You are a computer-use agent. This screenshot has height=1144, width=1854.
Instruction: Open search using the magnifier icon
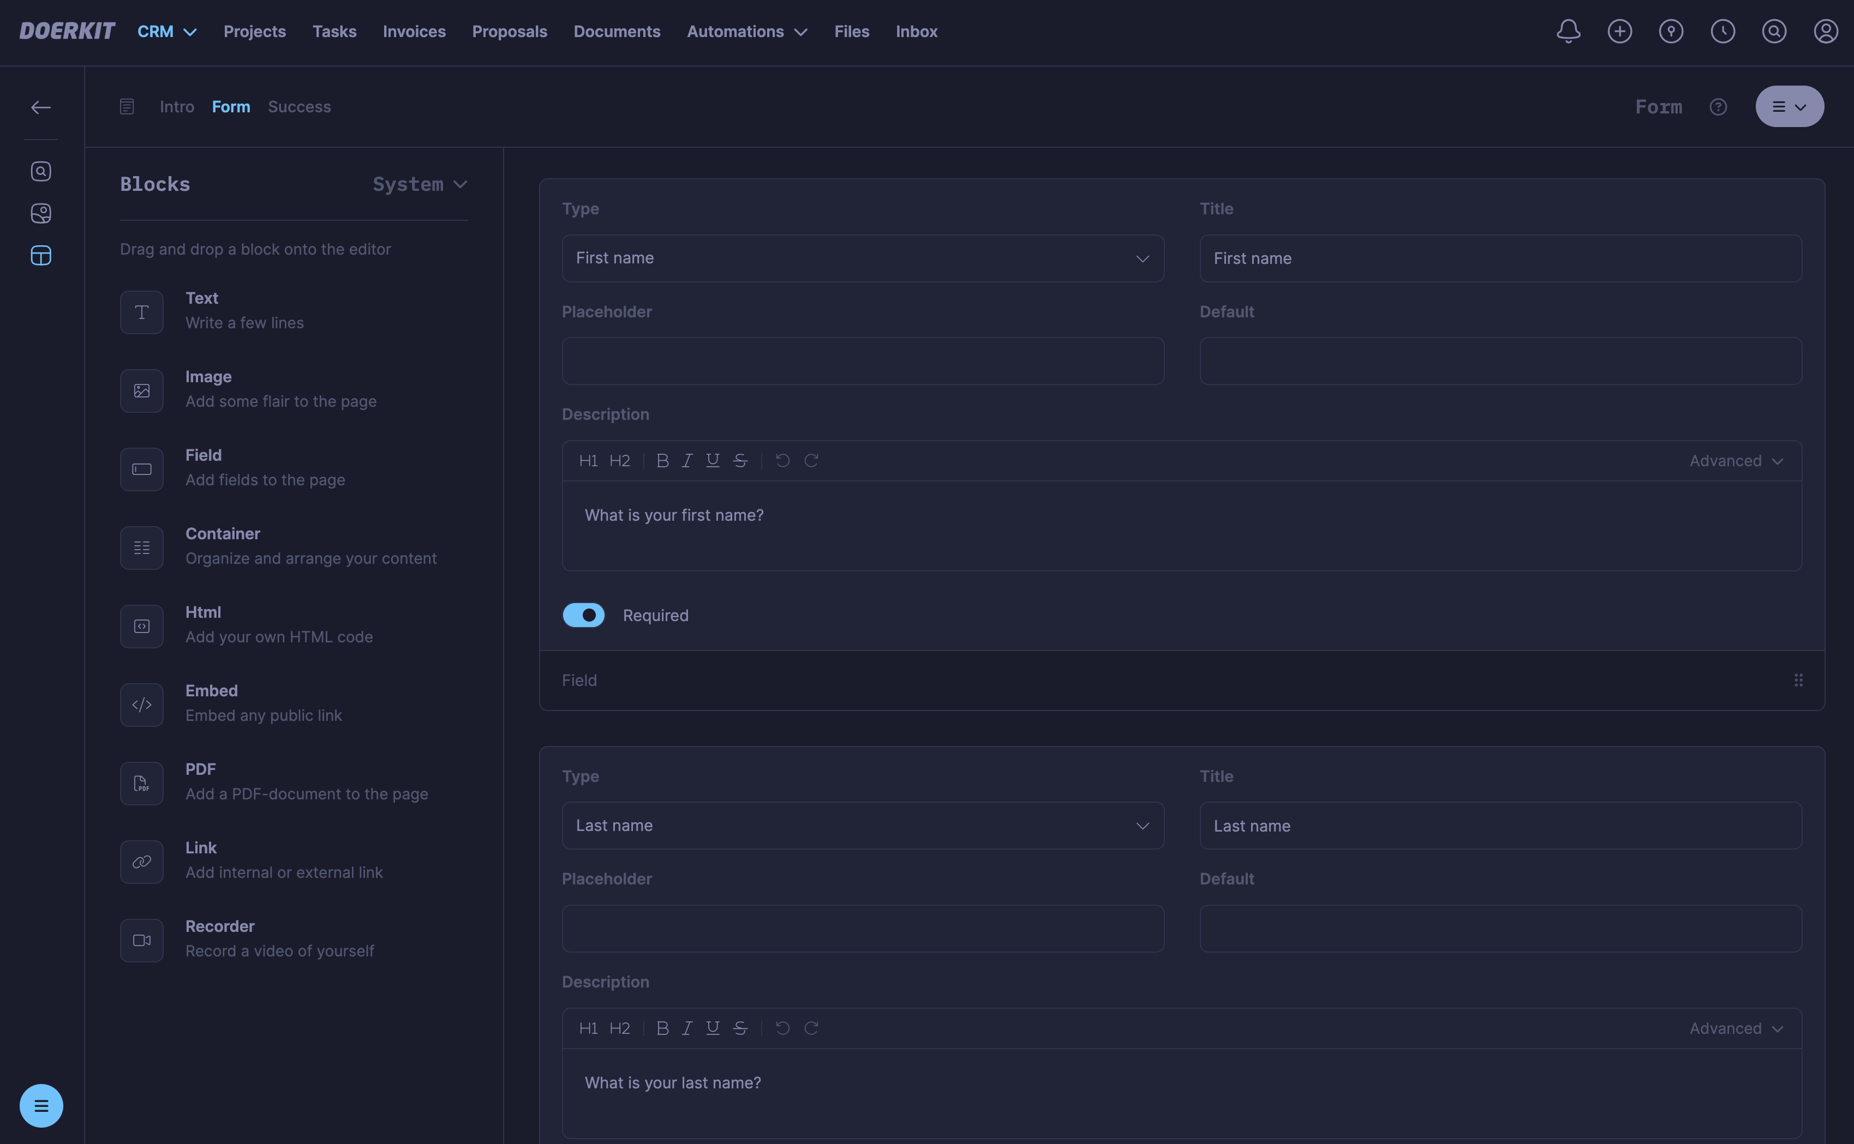click(1774, 31)
